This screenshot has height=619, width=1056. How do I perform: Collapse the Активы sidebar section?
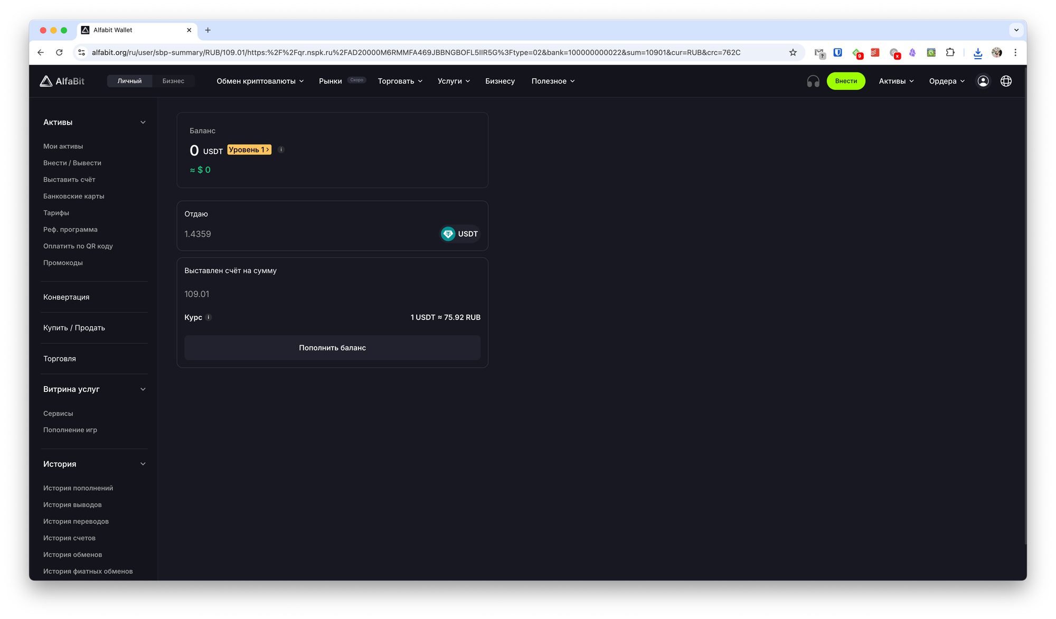[143, 122]
